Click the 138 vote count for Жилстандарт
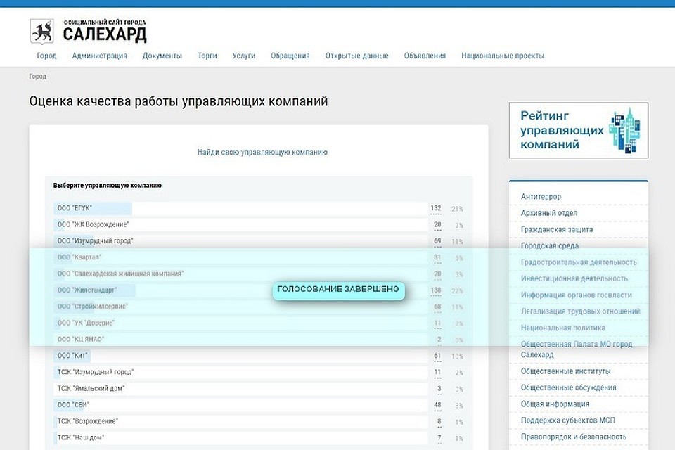 pos(436,290)
